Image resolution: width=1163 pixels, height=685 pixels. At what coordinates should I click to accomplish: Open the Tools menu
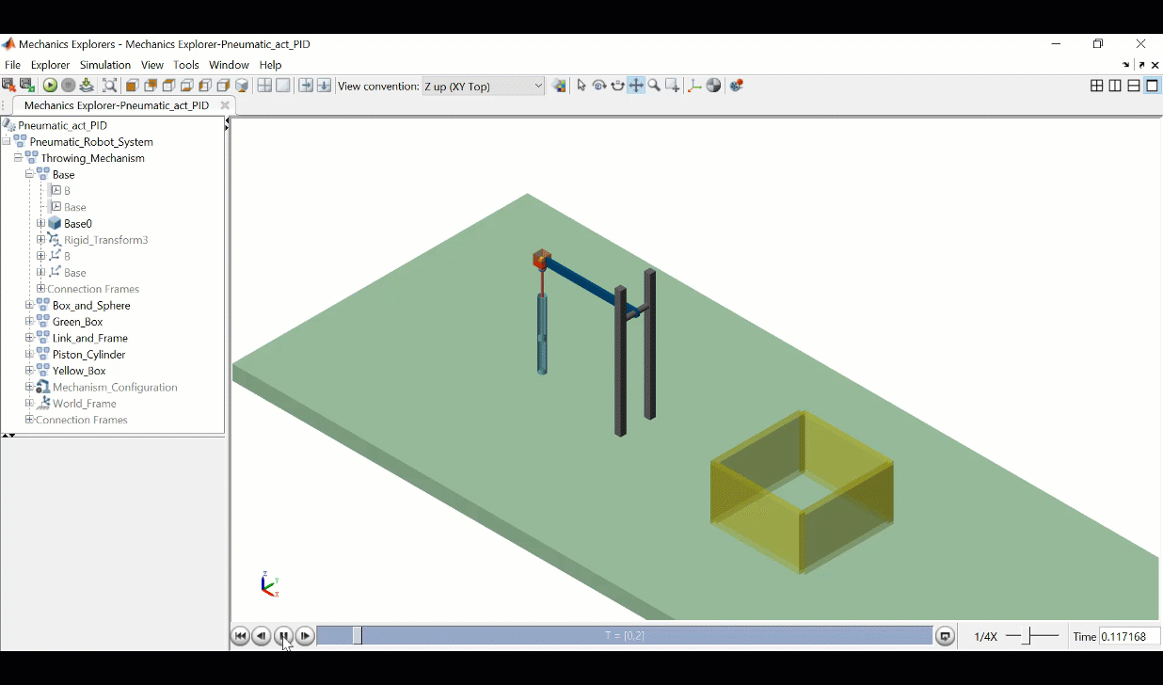click(x=186, y=65)
